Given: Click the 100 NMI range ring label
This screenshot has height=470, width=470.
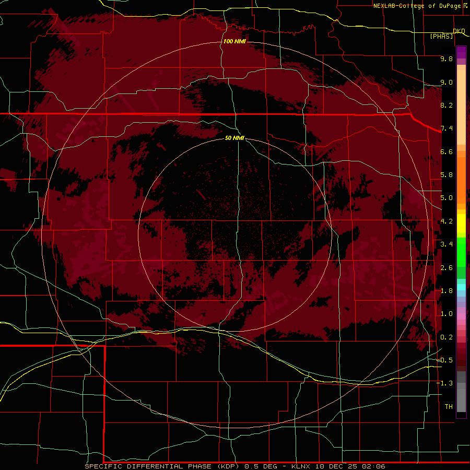Looking at the screenshot, I should coord(234,41).
